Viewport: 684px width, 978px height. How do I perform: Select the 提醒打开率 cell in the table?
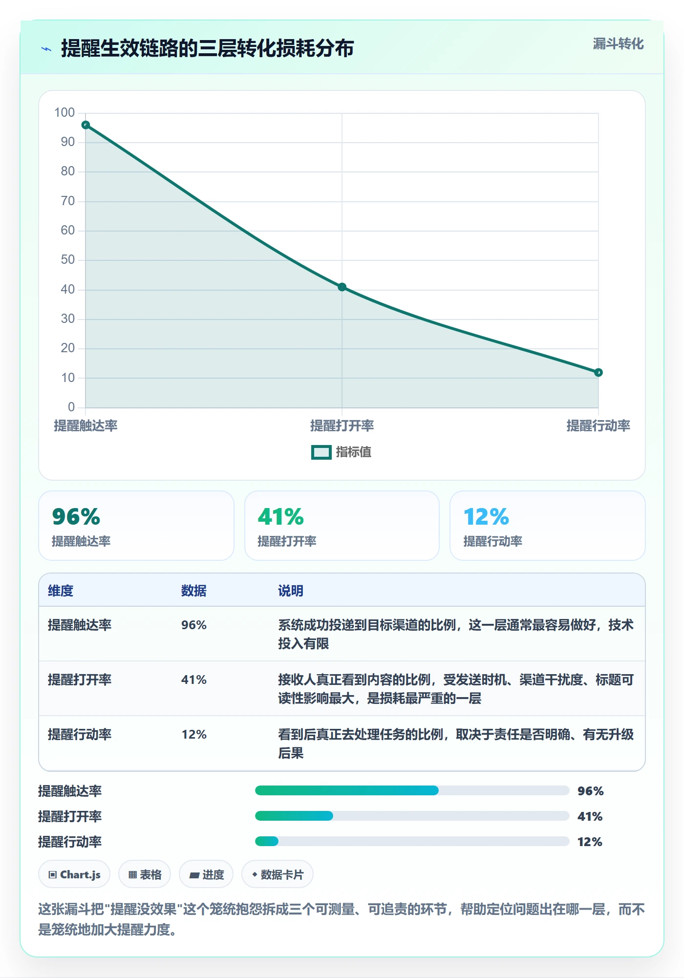pyautogui.click(x=80, y=680)
